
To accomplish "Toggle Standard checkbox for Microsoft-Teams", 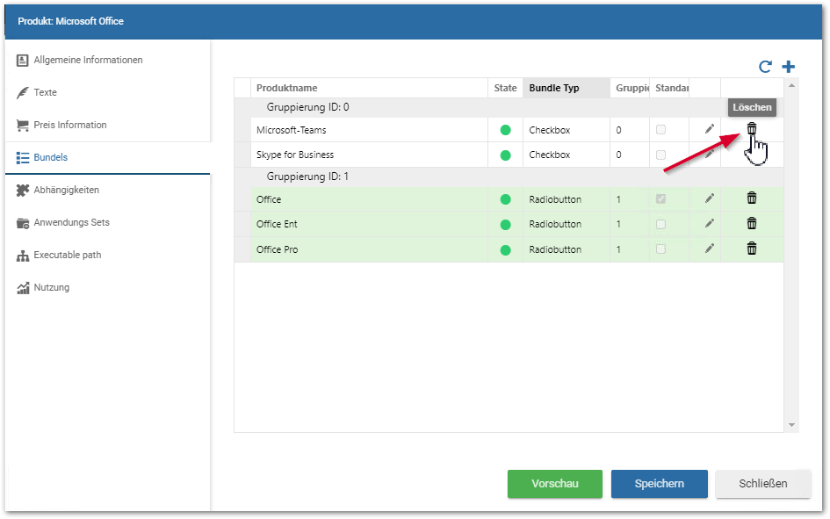I will tap(660, 130).
